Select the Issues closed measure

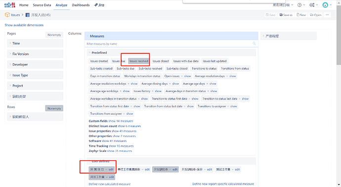coord(161,61)
